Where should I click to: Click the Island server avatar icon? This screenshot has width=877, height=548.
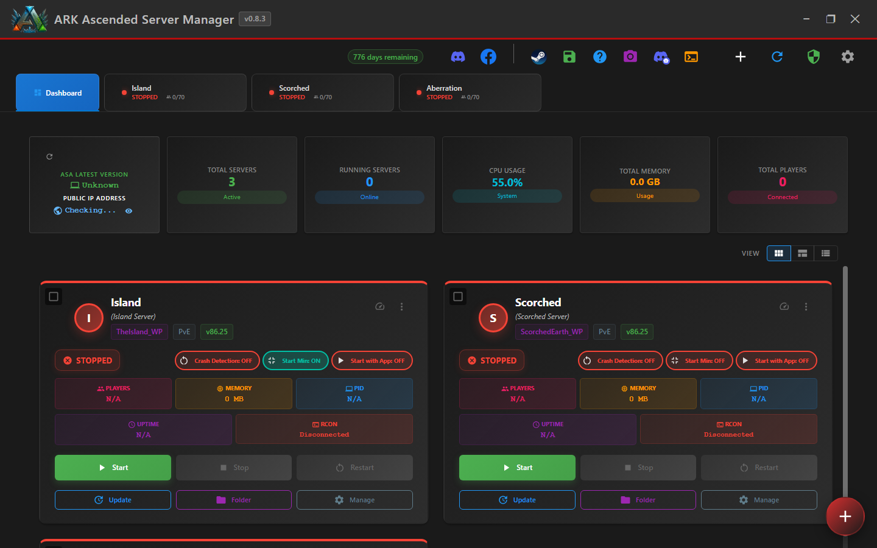(x=89, y=318)
